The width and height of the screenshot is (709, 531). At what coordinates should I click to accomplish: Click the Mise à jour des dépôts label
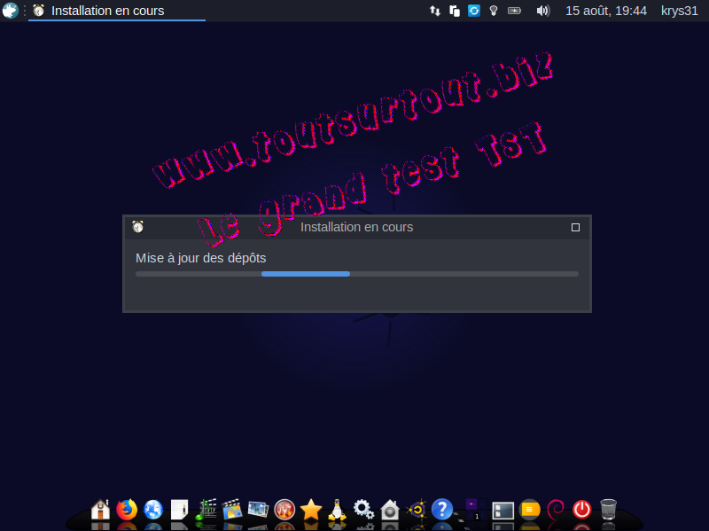click(201, 258)
